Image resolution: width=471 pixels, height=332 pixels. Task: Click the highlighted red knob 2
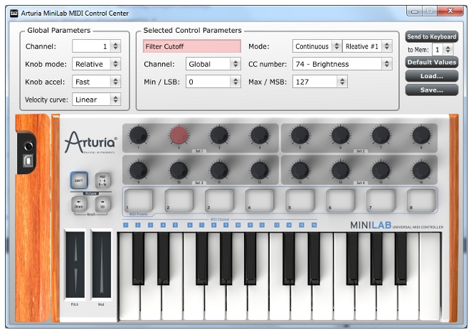point(179,135)
